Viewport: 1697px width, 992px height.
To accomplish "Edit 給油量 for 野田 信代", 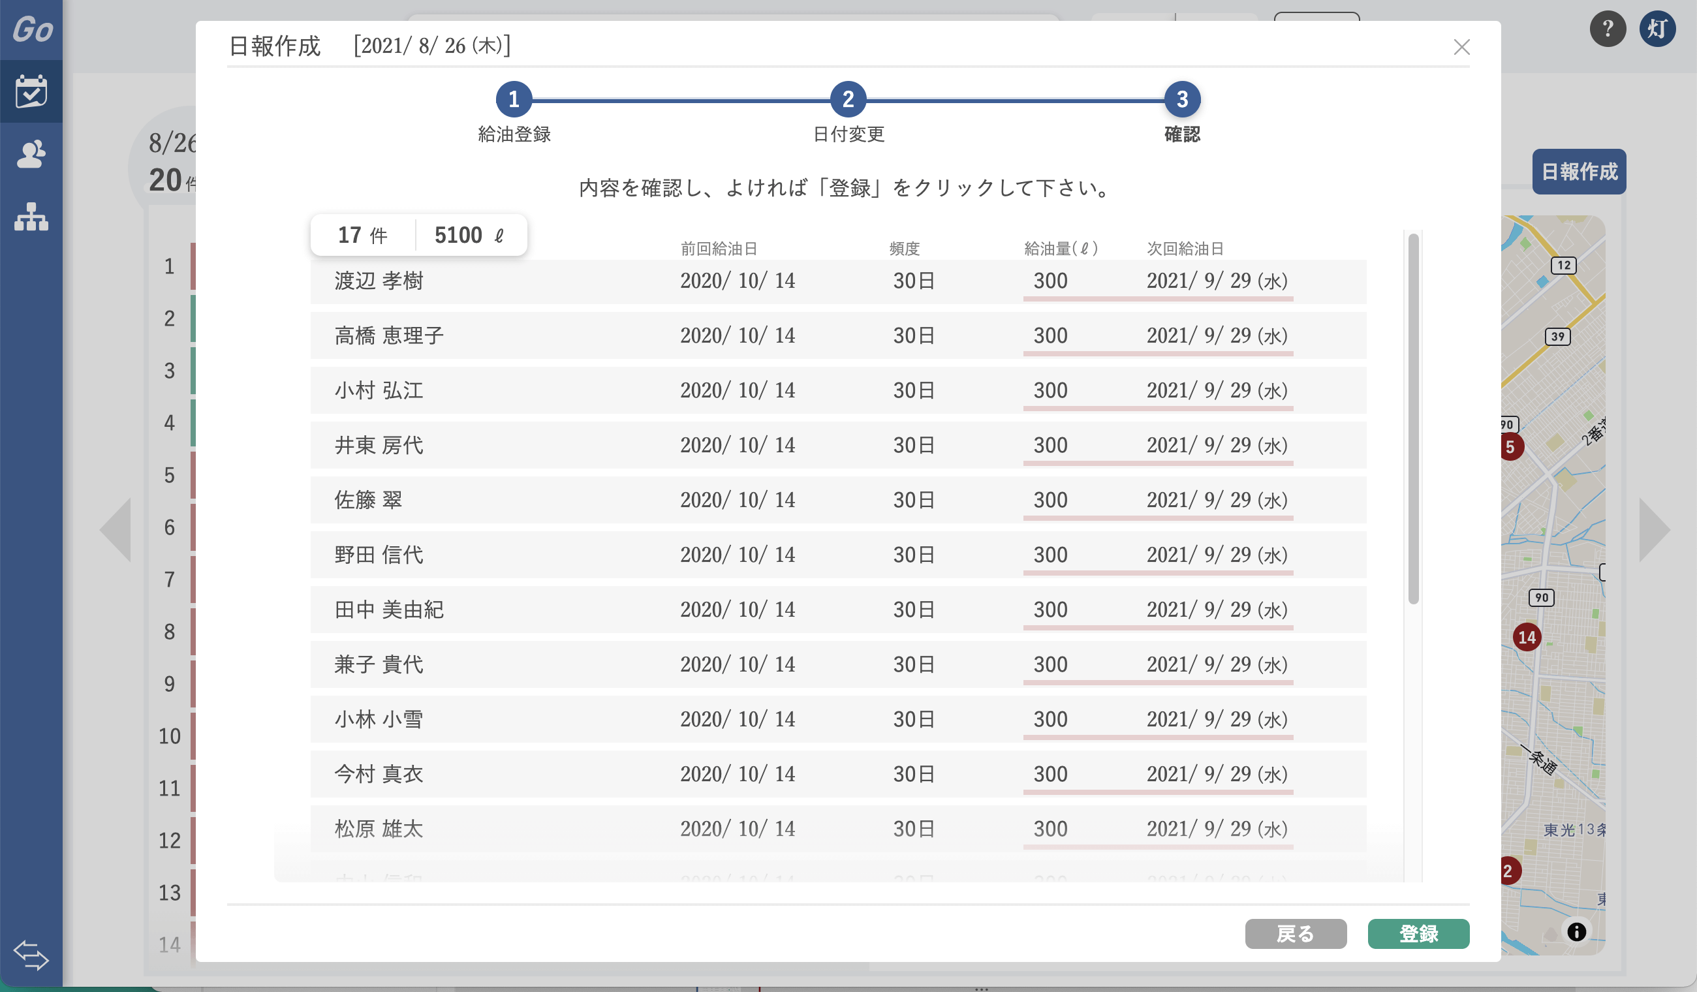I will pos(1051,555).
